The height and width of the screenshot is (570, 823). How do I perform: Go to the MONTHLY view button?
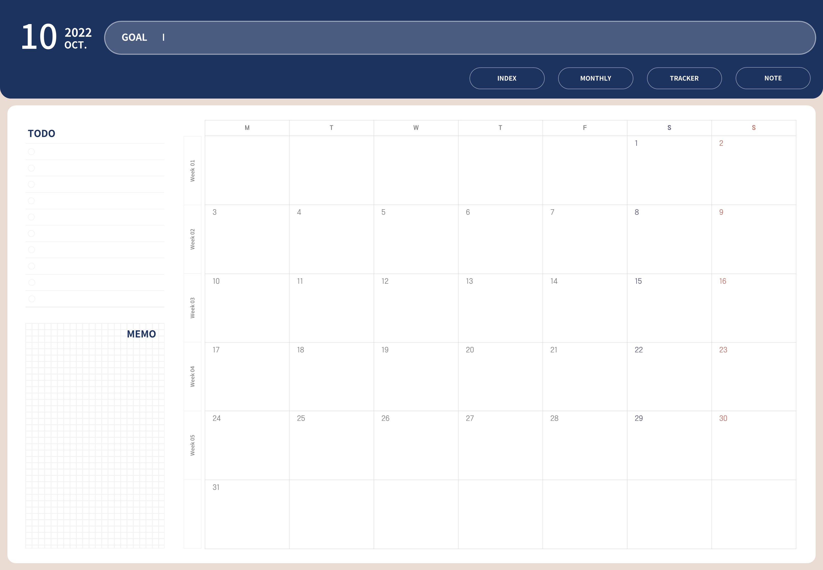596,78
